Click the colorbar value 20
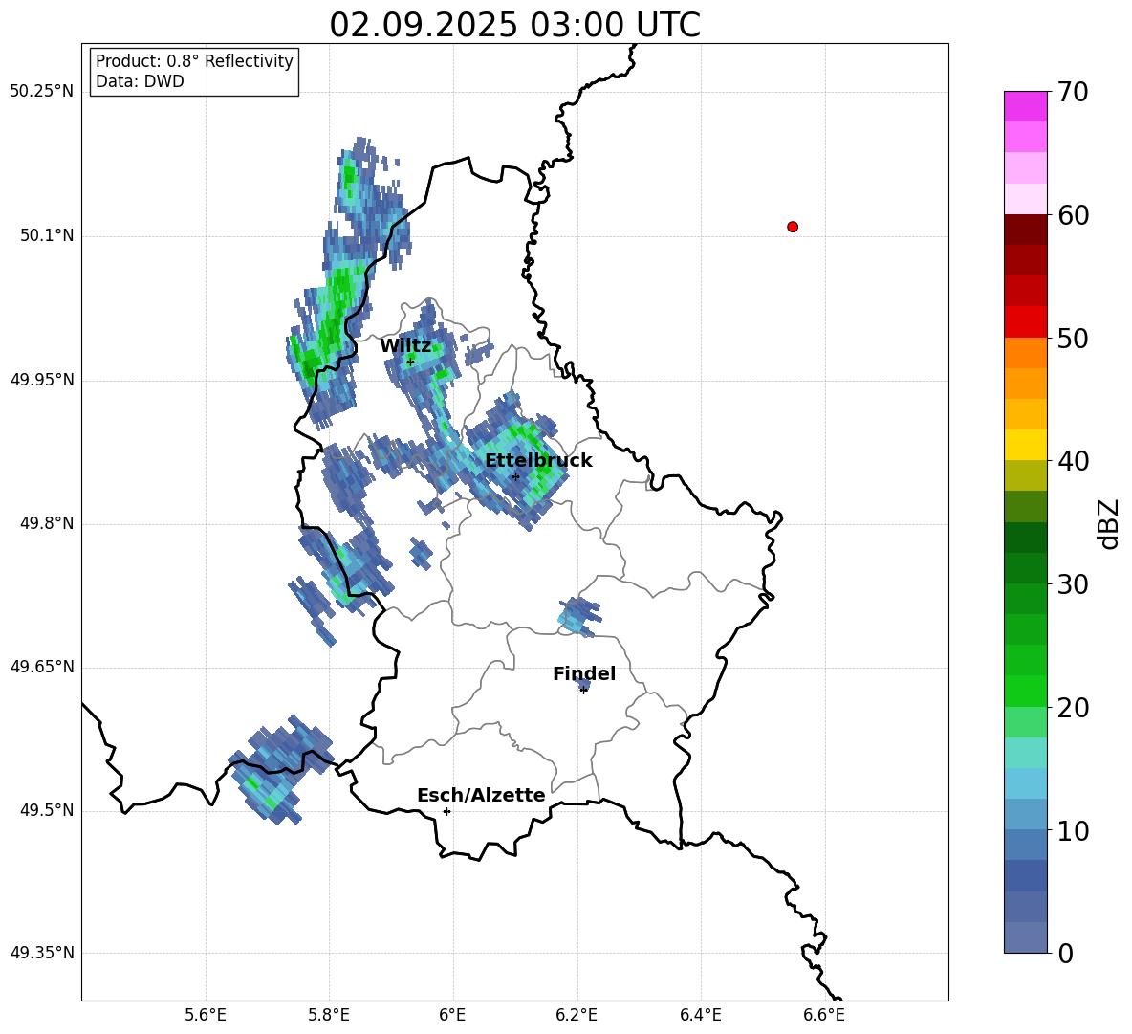The height and width of the screenshot is (1034, 1132). pyautogui.click(x=1074, y=708)
